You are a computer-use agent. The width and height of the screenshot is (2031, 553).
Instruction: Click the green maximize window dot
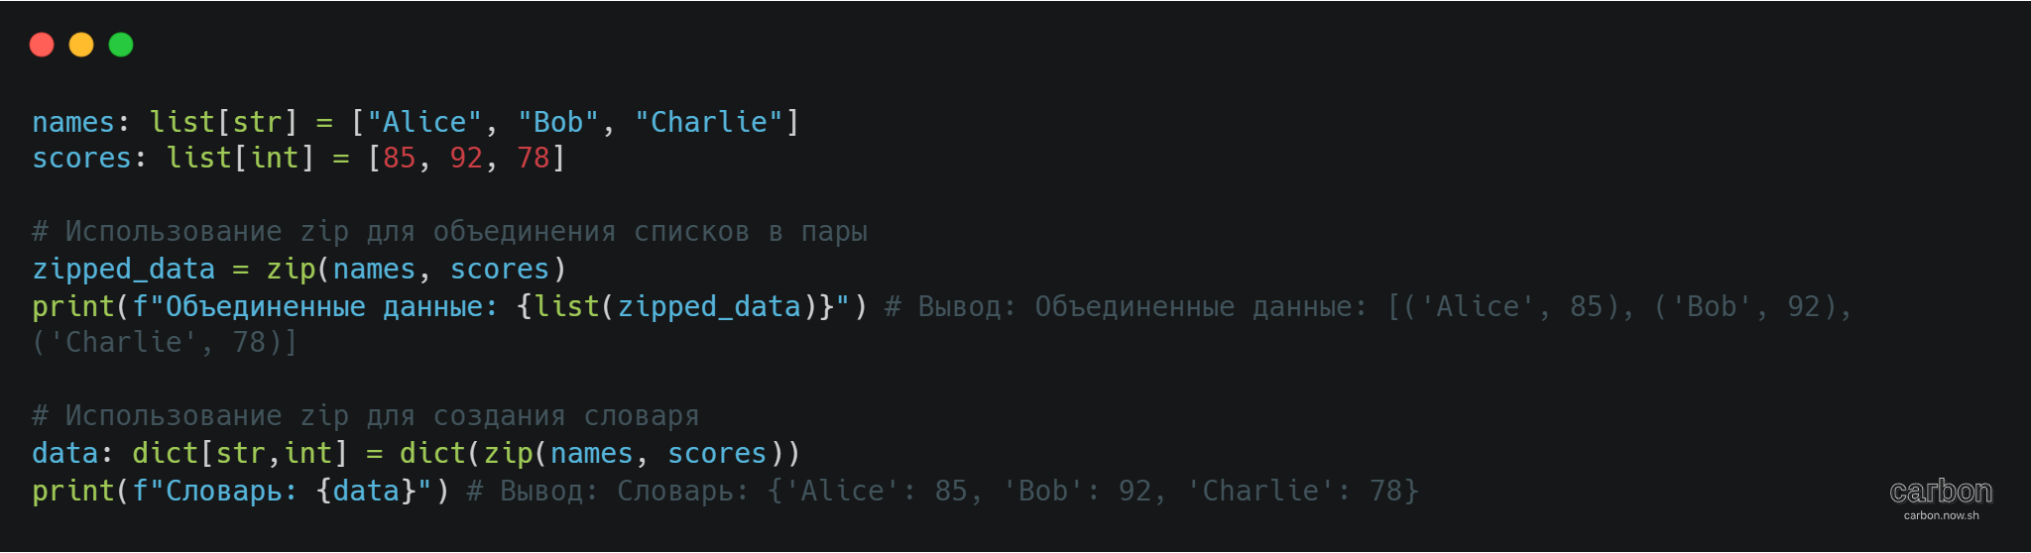tap(121, 45)
